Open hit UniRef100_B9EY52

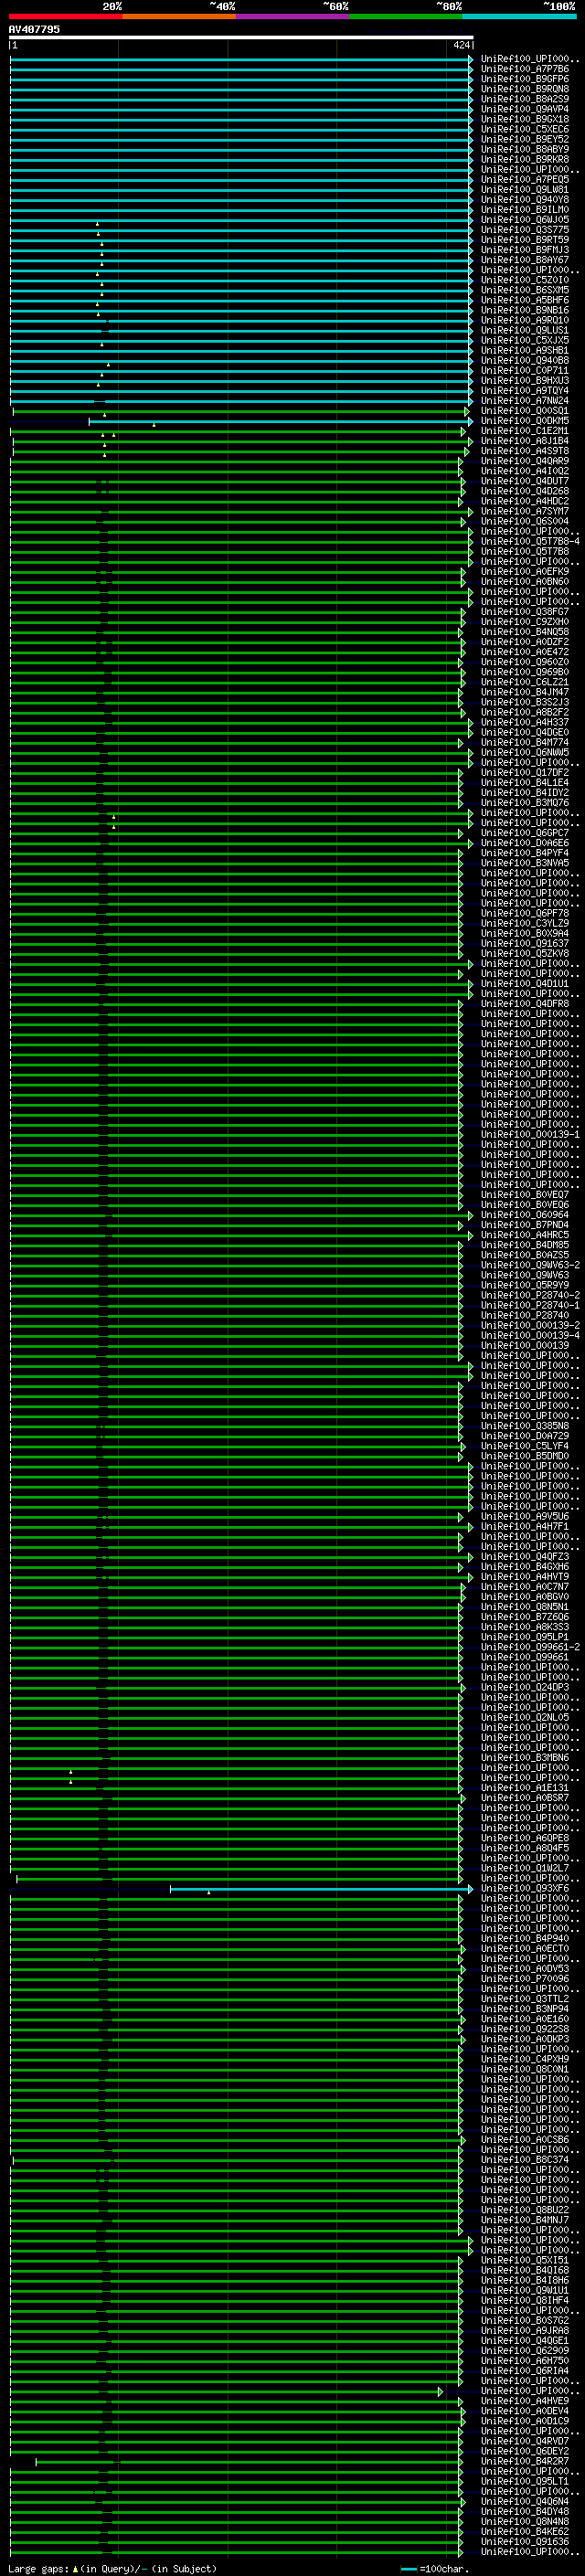click(525, 139)
